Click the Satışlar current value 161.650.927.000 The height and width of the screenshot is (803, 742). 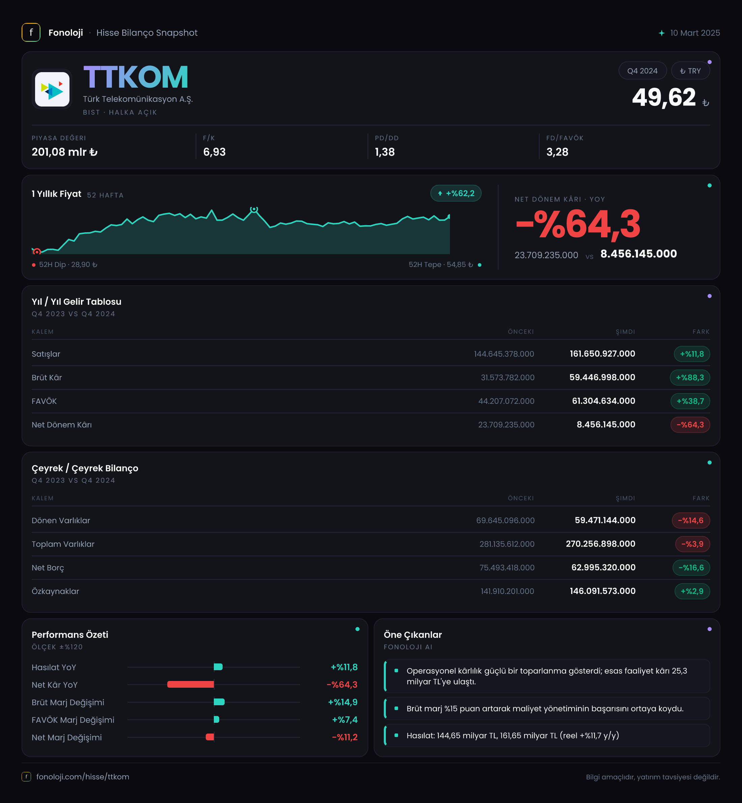coord(602,354)
